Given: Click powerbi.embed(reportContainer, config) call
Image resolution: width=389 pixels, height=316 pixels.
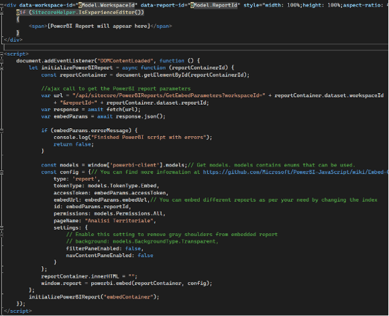Looking at the screenshot, I should tap(150, 283).
